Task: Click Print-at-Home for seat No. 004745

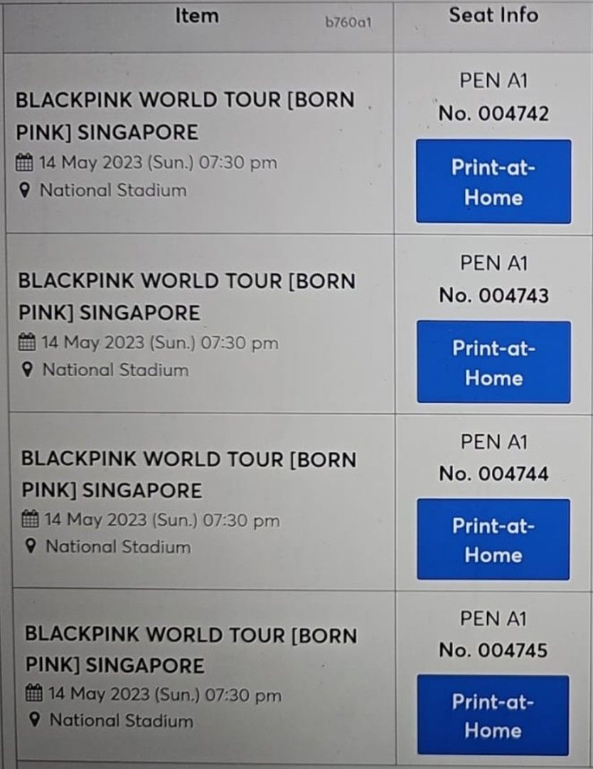Action: (493, 714)
